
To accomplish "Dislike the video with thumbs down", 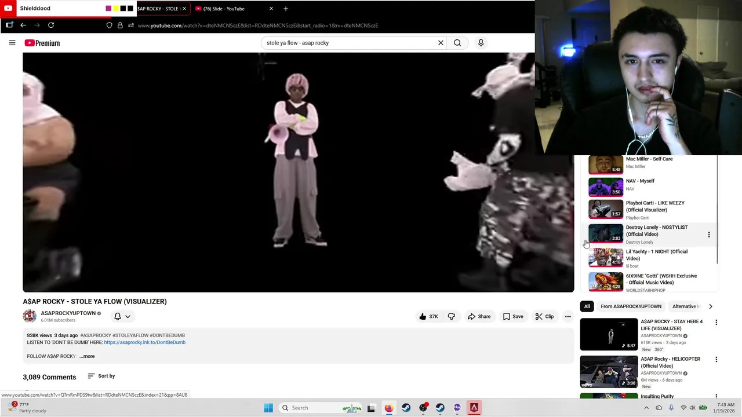I will [x=451, y=316].
